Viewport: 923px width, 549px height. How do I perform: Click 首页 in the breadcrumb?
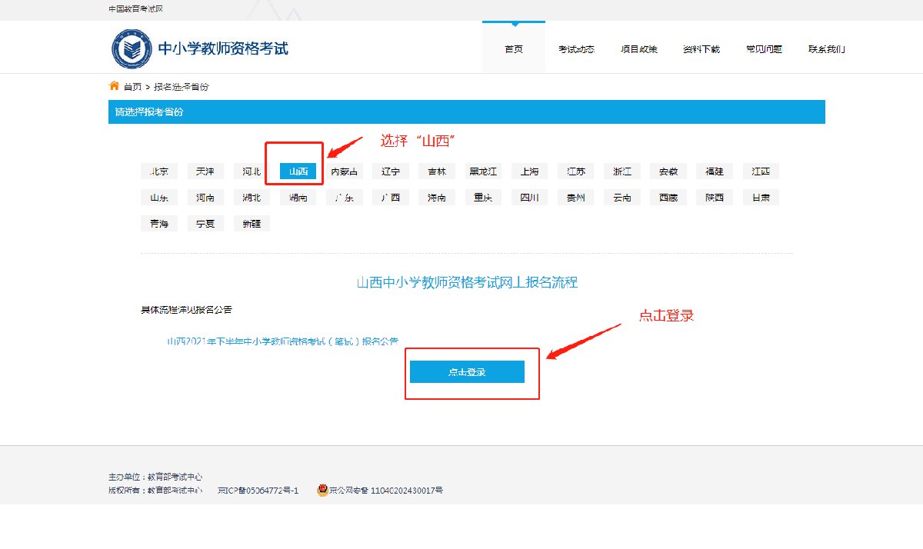pos(133,87)
